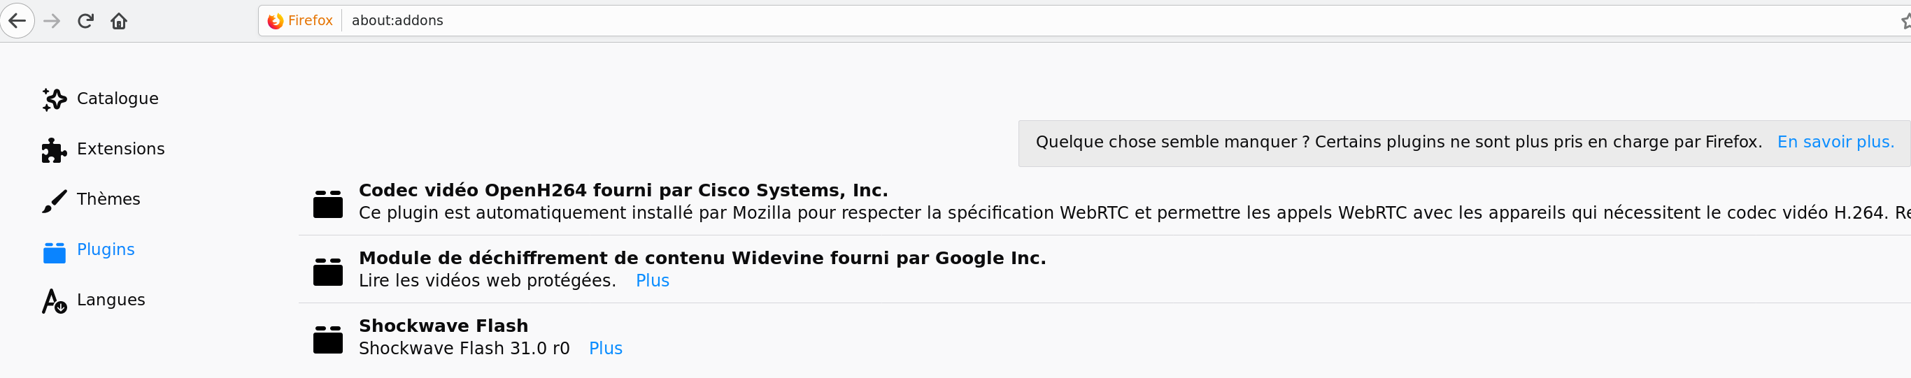The height and width of the screenshot is (378, 1911).
Task: Click the Thèmes paintbrush icon
Action: click(x=54, y=200)
